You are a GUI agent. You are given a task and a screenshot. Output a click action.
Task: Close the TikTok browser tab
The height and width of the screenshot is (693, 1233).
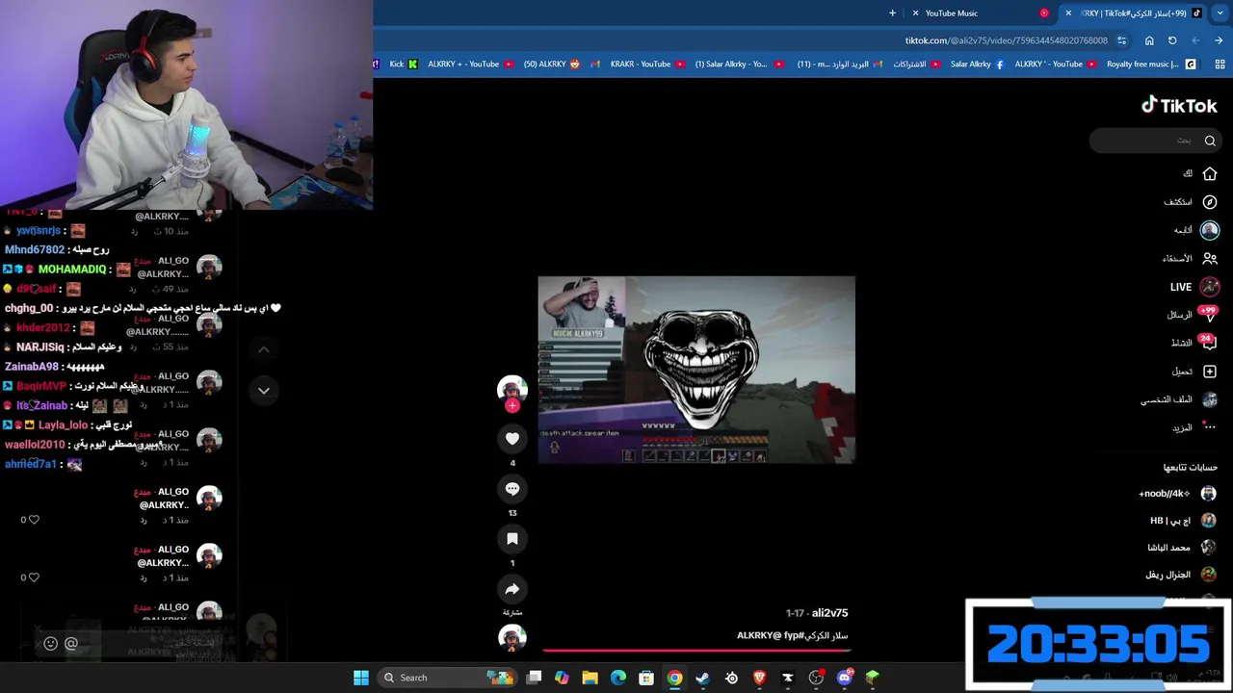click(1068, 13)
